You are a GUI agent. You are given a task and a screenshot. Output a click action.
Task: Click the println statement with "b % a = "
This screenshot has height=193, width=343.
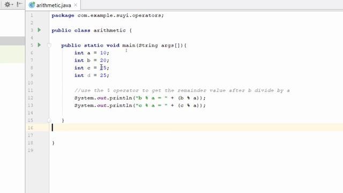(140, 98)
